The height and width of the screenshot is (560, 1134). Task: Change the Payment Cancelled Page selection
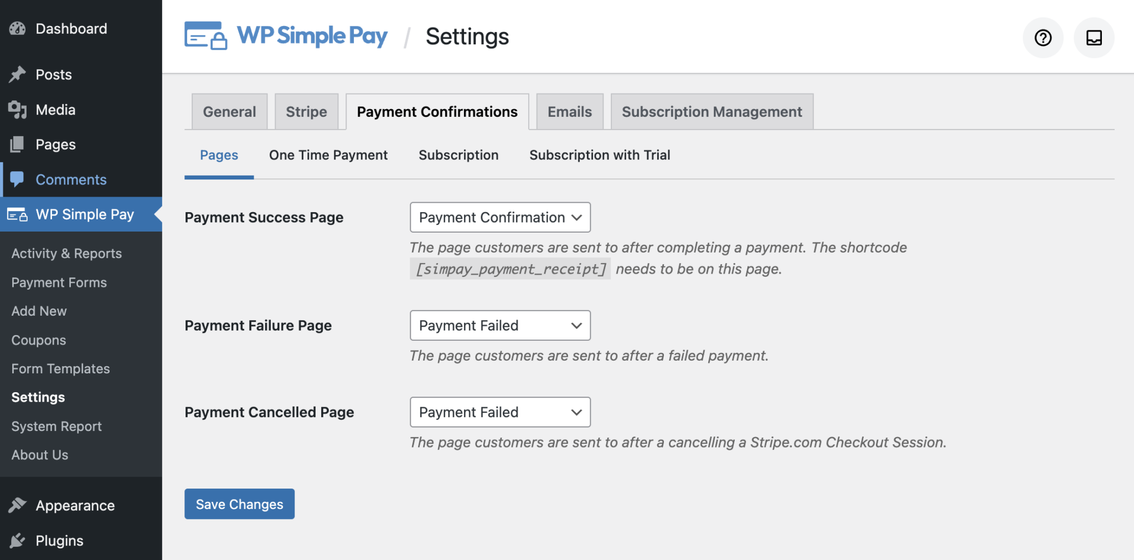coord(499,412)
